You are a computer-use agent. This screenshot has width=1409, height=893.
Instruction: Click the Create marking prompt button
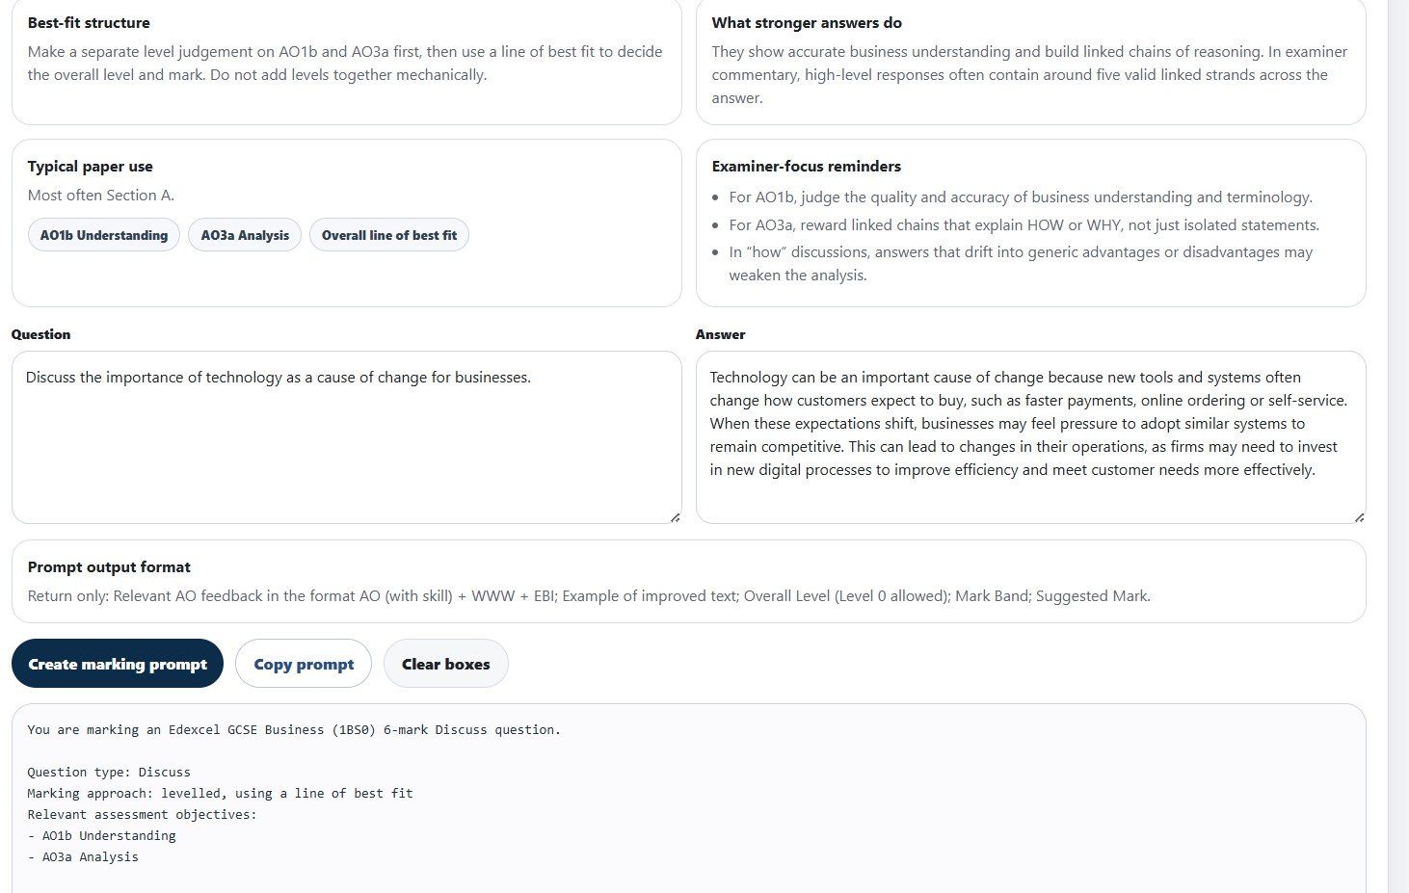click(118, 664)
